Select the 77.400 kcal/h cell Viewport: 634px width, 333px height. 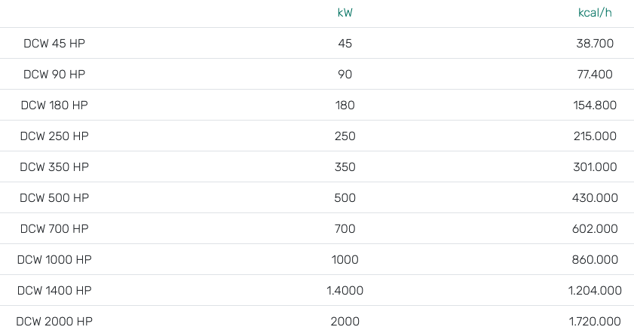coord(595,75)
